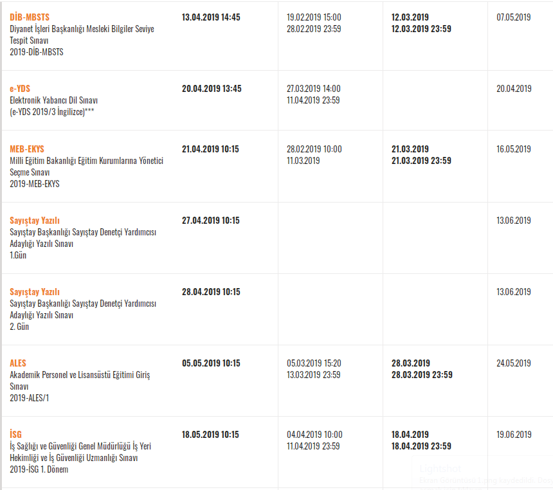Screen dimensions: 553x490
Task: Click result date 19.06.2019
Action: tap(514, 434)
